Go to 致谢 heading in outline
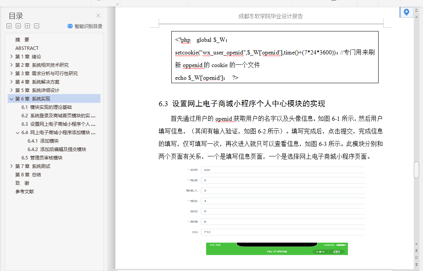The width and height of the screenshot is (423, 271). click(22, 183)
